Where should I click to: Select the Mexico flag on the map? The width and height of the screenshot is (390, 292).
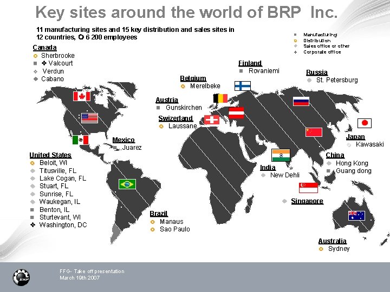[81, 140]
